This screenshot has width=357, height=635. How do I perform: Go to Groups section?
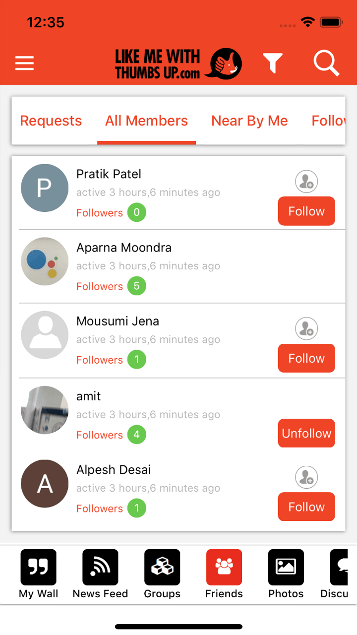pos(162,573)
